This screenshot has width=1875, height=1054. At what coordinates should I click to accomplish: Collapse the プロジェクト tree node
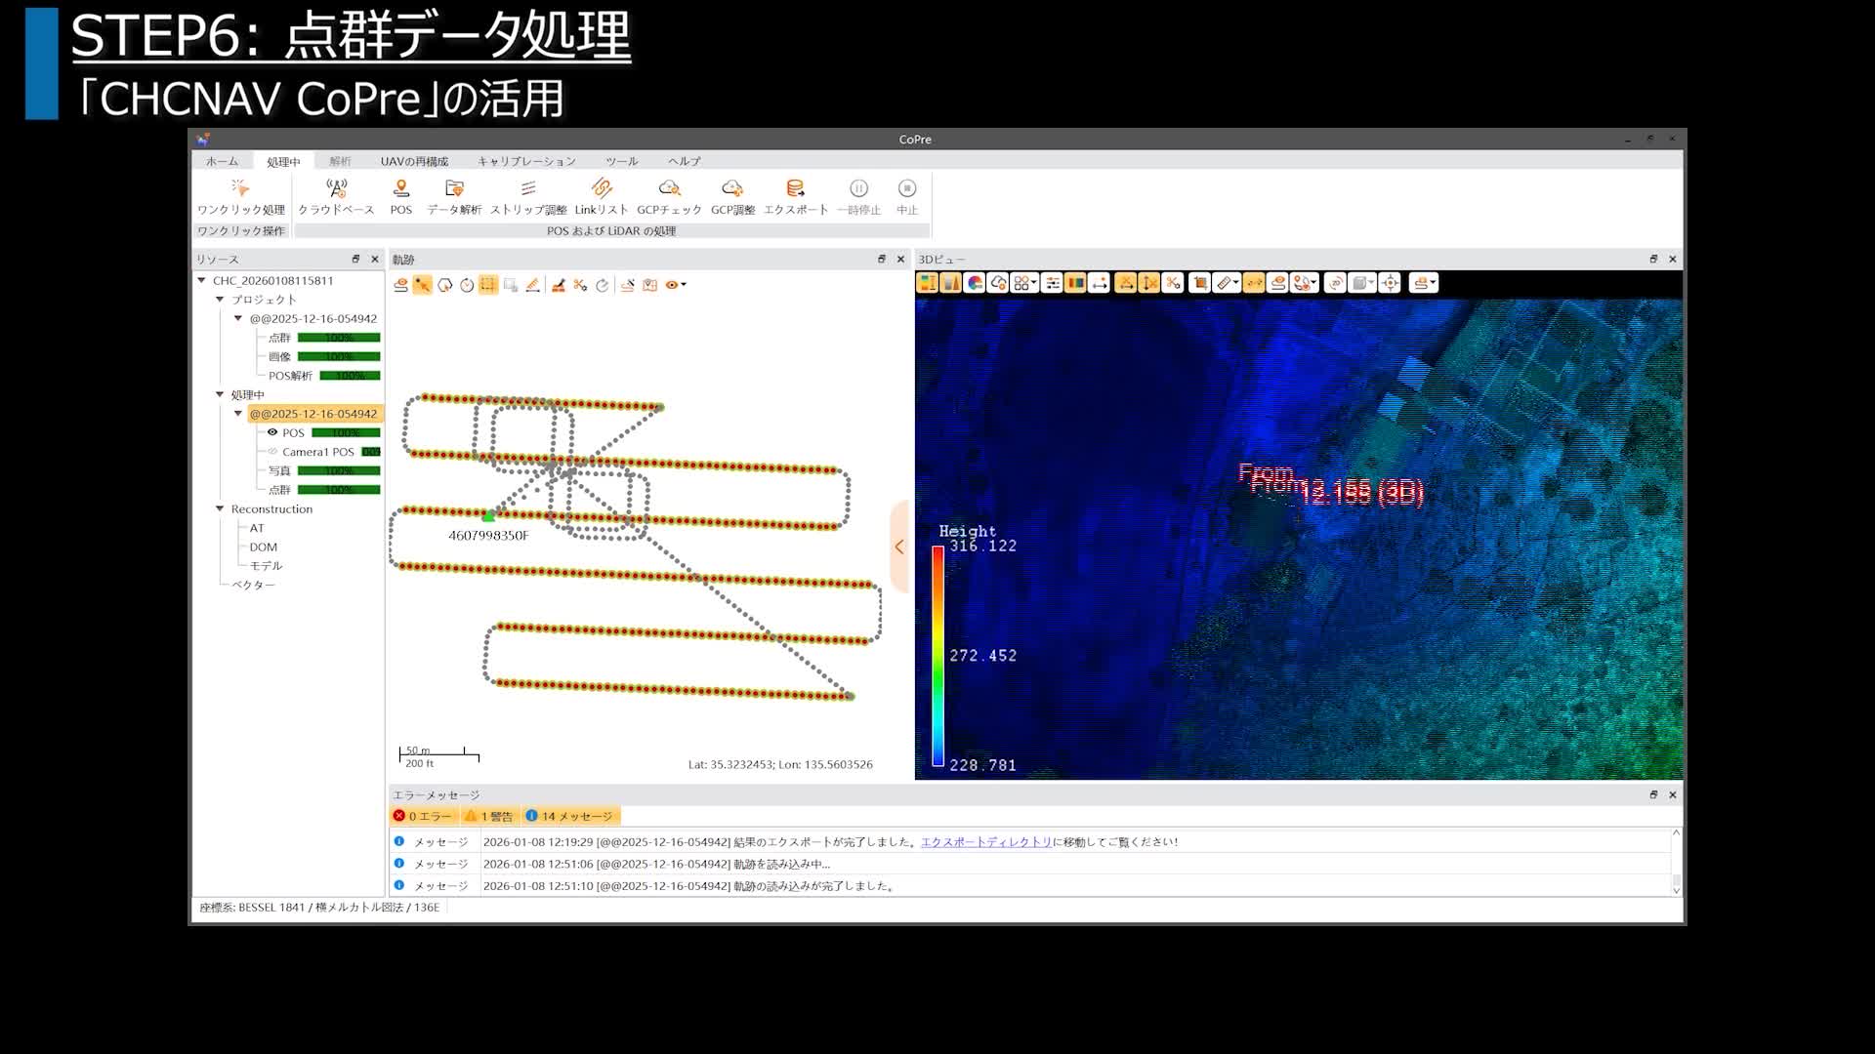(220, 300)
